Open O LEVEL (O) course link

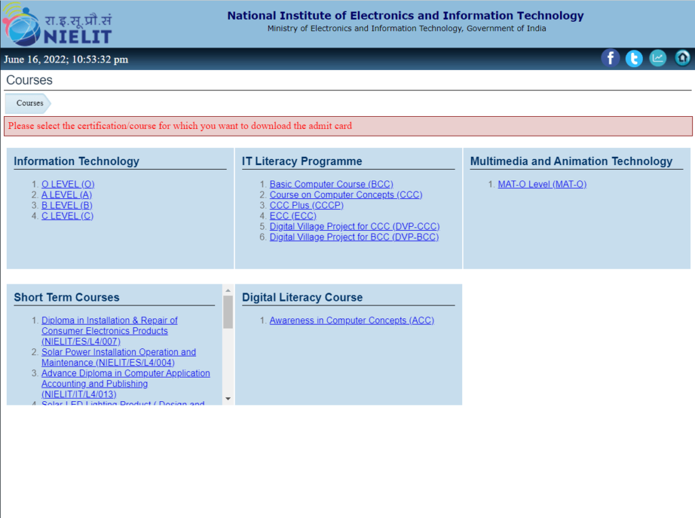(68, 184)
